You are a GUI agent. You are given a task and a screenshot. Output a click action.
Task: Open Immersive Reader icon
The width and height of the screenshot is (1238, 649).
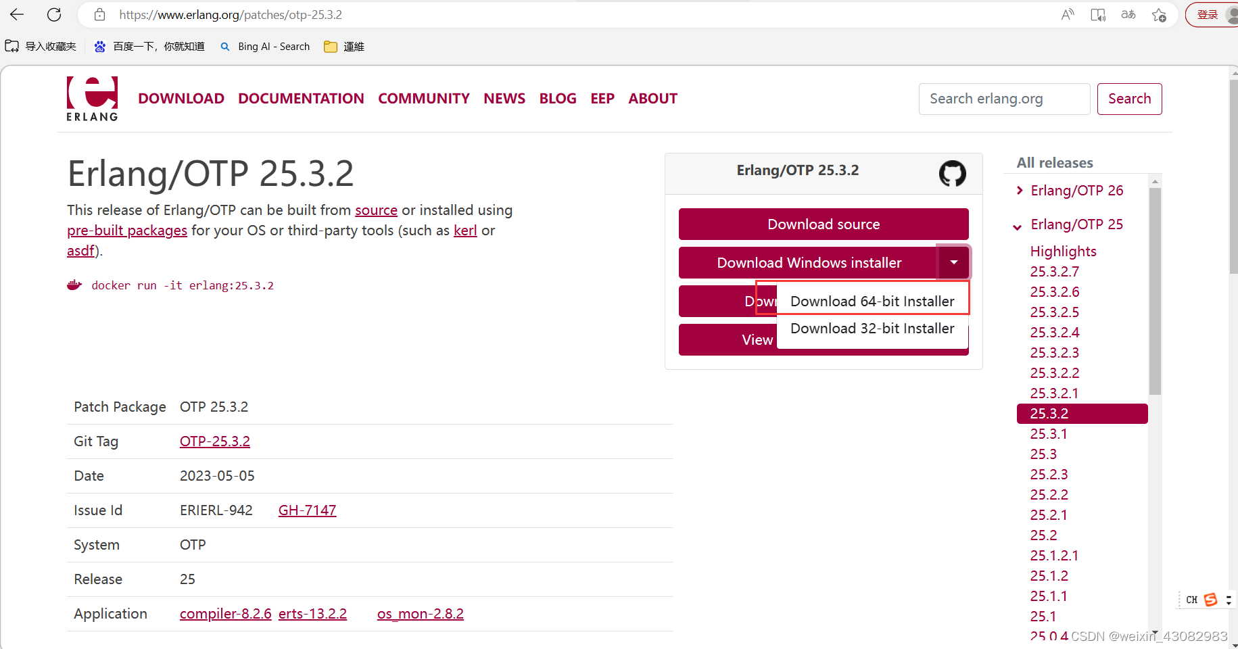pos(1097,14)
